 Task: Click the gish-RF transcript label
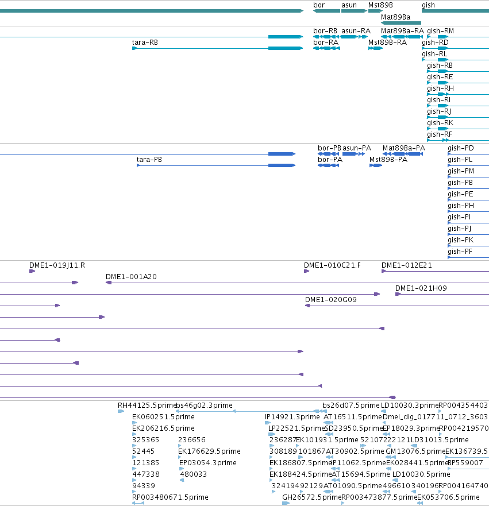point(439,134)
